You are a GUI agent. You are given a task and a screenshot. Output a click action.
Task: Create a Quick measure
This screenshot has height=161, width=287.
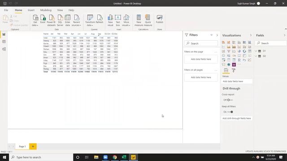click(x=148, y=21)
